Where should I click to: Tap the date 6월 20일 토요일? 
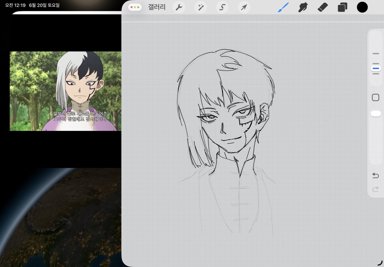click(x=44, y=5)
